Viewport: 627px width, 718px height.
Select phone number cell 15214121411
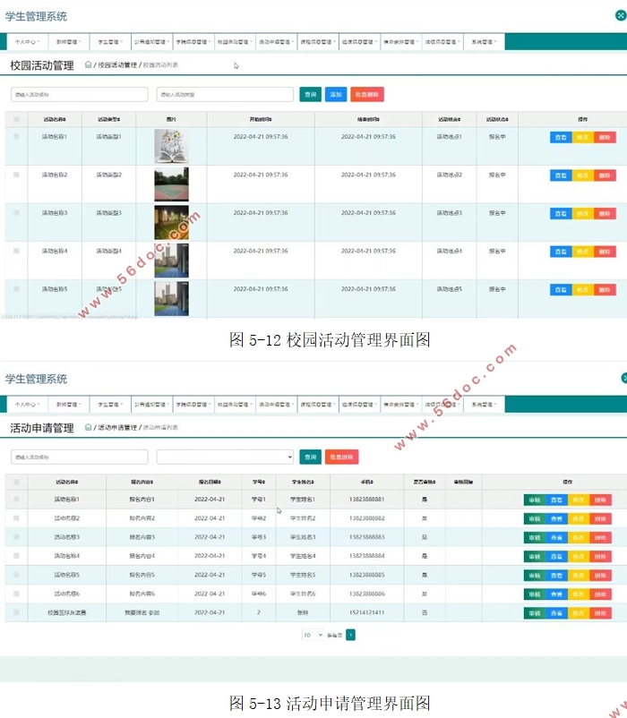tap(367, 612)
